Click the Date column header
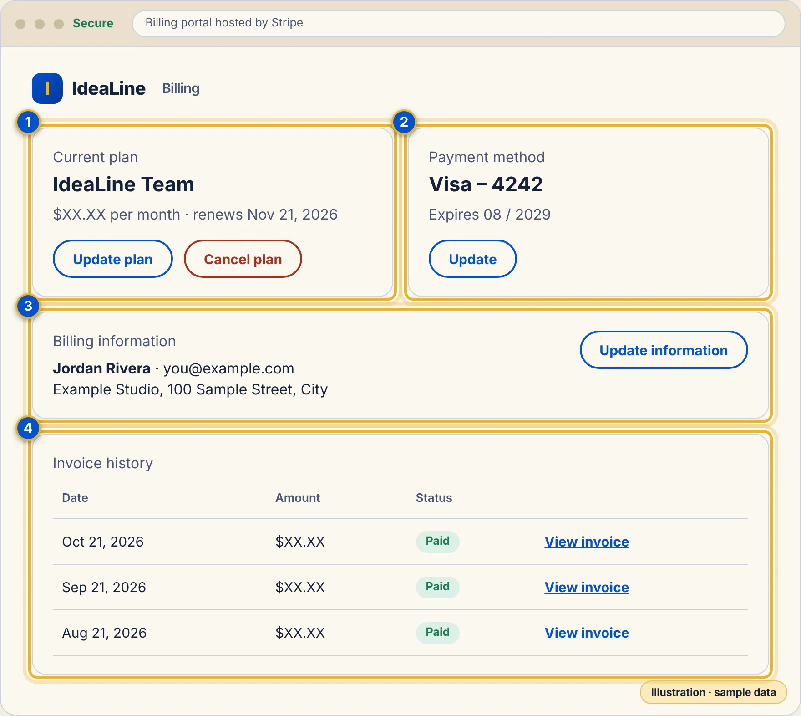This screenshot has height=716, width=801. (x=75, y=498)
